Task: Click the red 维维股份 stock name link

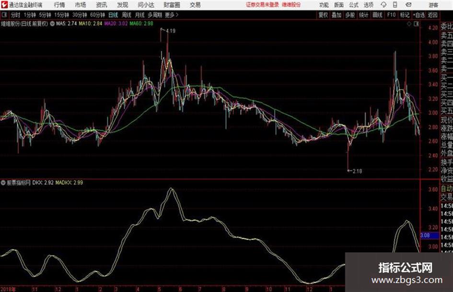Action: pos(291,5)
